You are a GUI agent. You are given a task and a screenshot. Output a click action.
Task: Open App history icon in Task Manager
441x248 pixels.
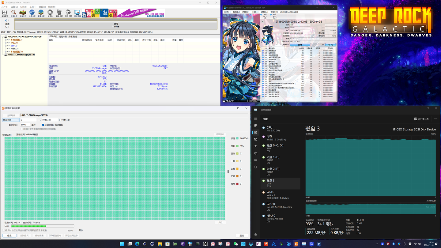[256, 139]
